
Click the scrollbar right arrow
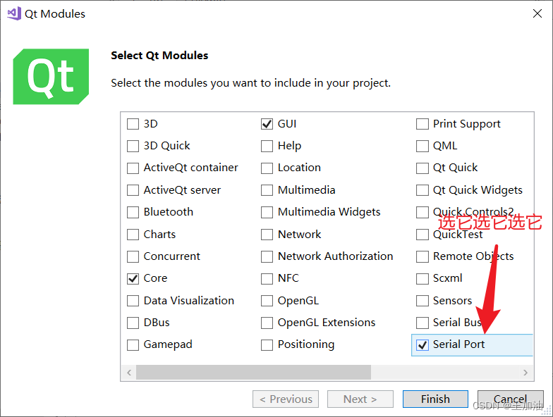(525, 372)
